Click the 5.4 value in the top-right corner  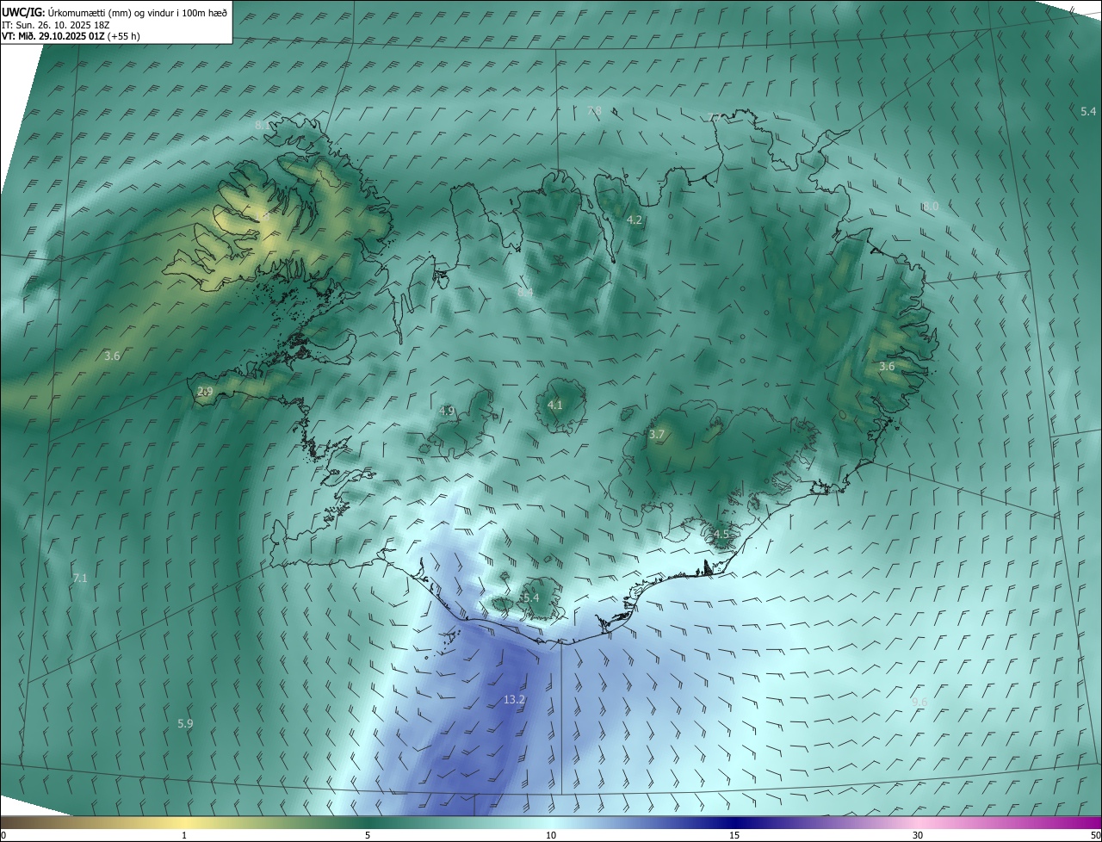[x=1088, y=112]
